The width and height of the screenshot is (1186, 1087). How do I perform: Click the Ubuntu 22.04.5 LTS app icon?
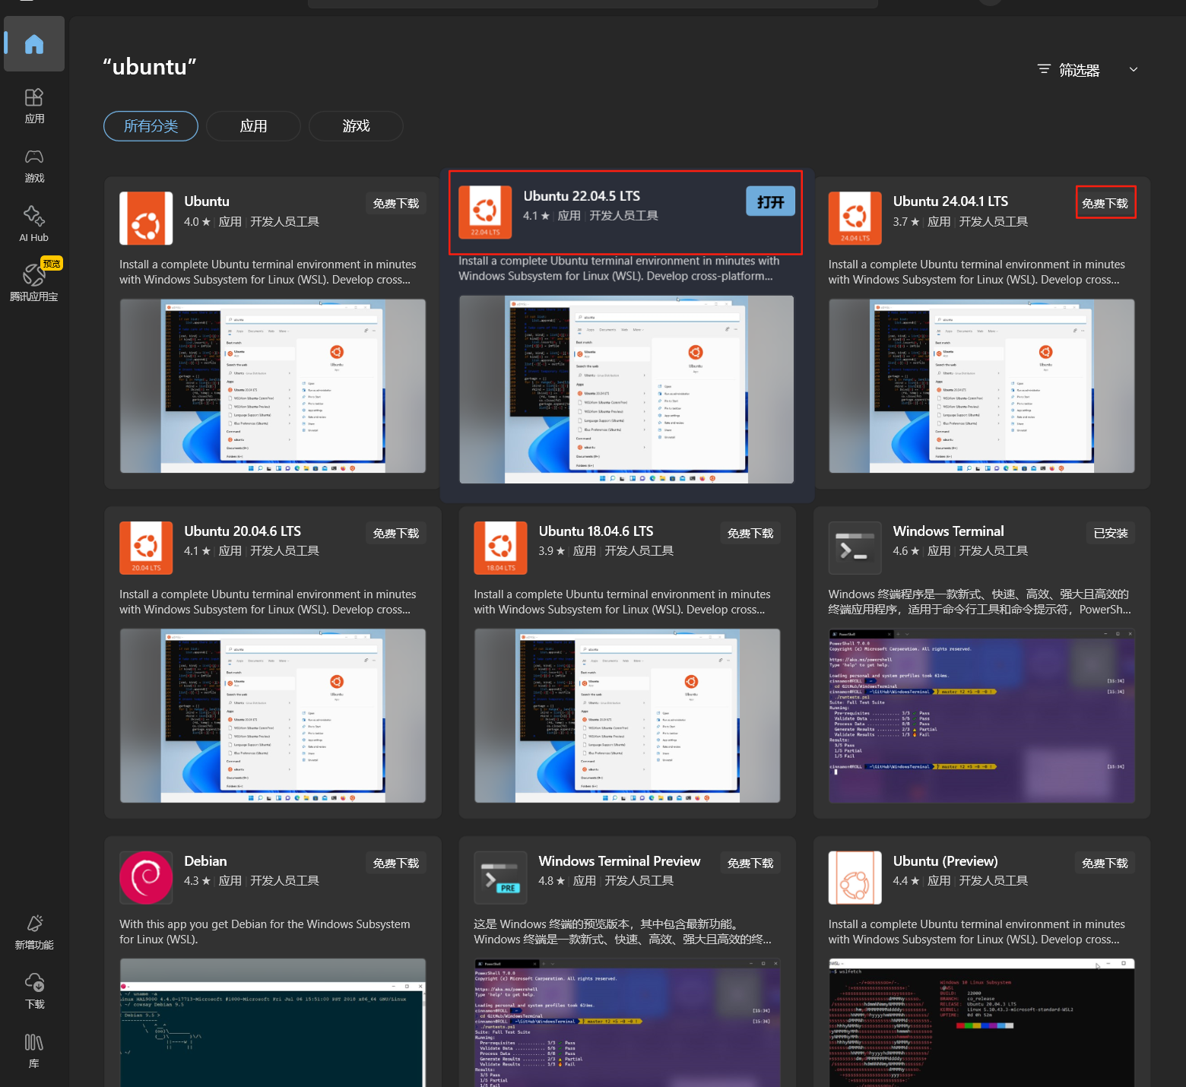485,212
